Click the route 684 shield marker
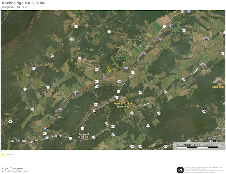Image resolution: width=226 pixels, height=174 pixels. [x=204, y=111]
